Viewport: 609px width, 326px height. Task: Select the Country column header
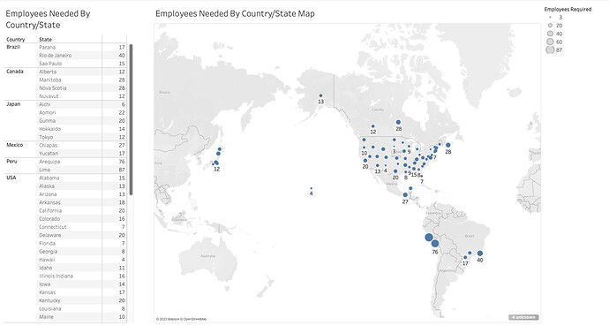pos(16,39)
